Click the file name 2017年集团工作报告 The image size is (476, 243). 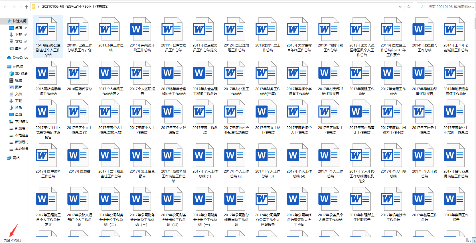tap(456, 217)
